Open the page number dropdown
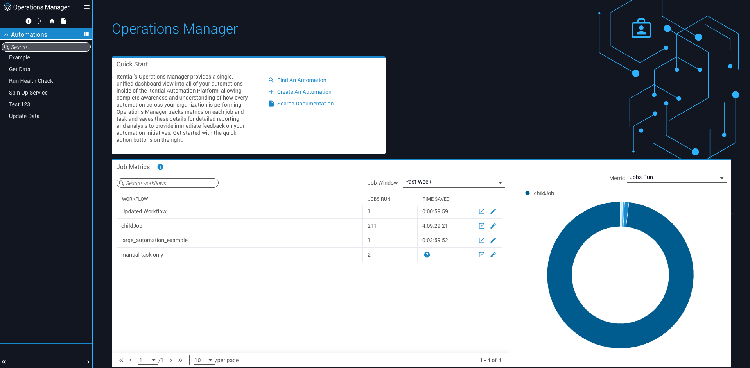This screenshot has height=368, width=750. (x=148, y=360)
